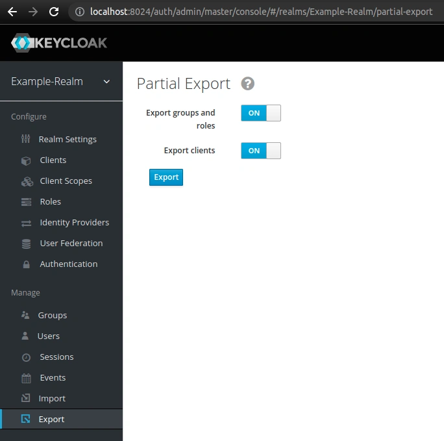Click the Users person icon

(25, 336)
